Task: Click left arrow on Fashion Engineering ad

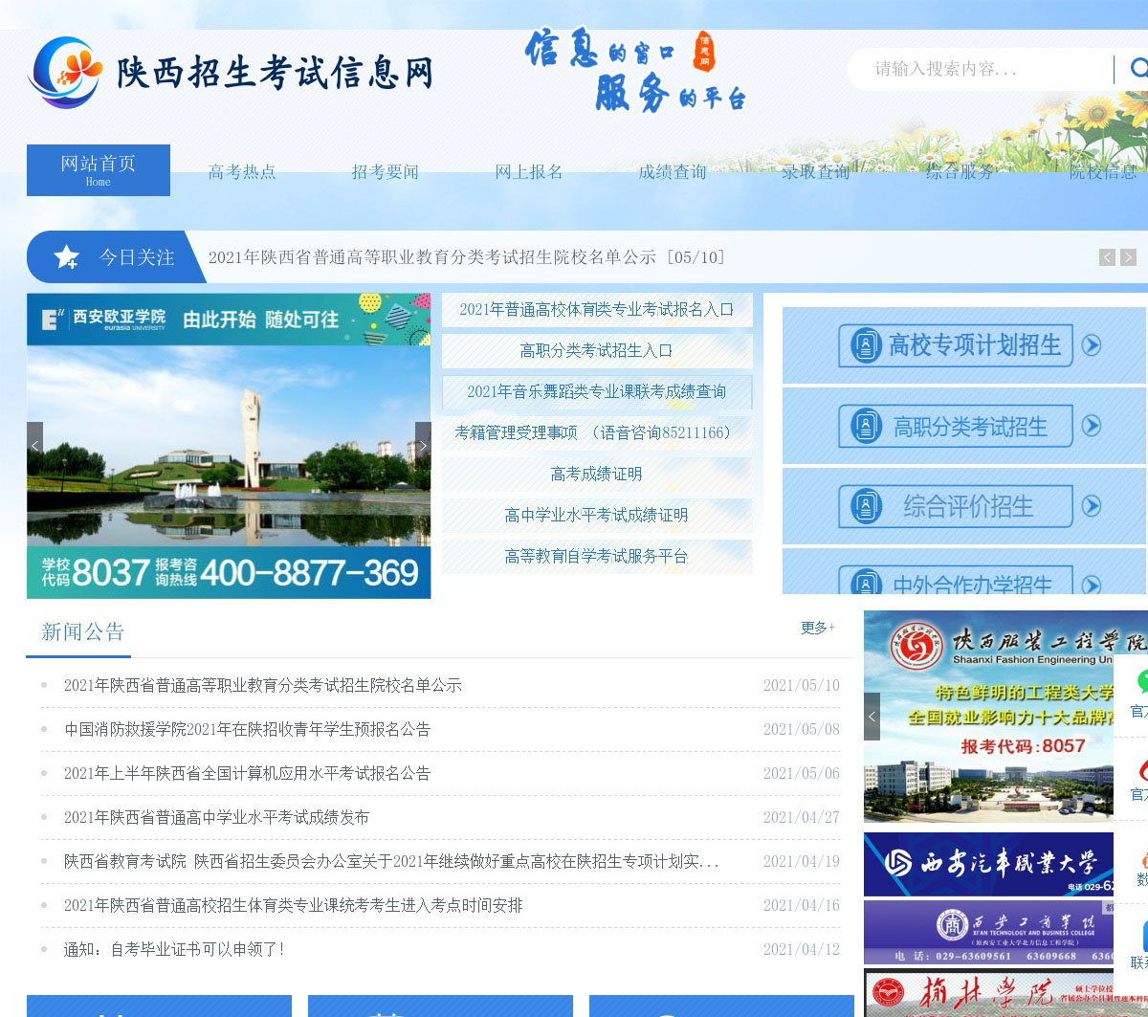Action: (872, 717)
